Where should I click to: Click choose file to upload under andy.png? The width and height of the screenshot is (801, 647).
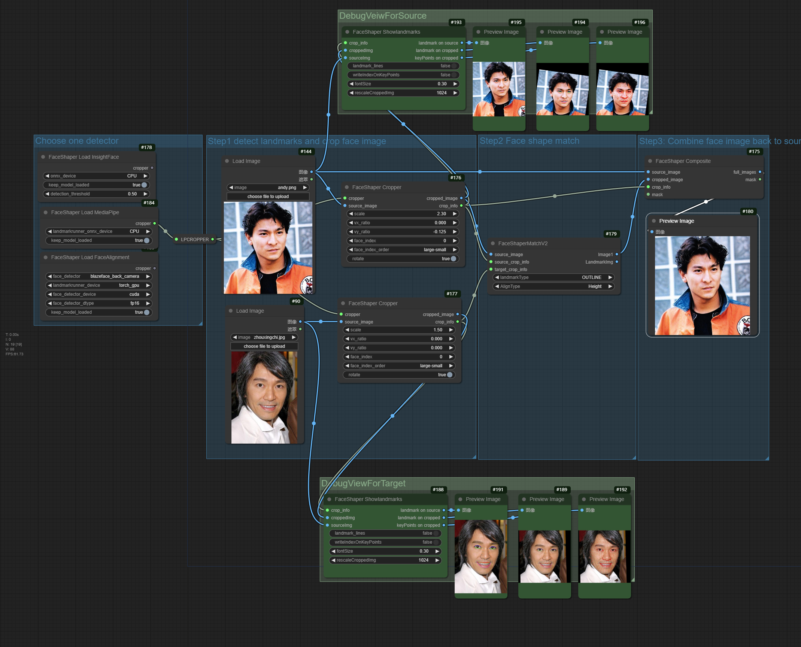tap(268, 197)
